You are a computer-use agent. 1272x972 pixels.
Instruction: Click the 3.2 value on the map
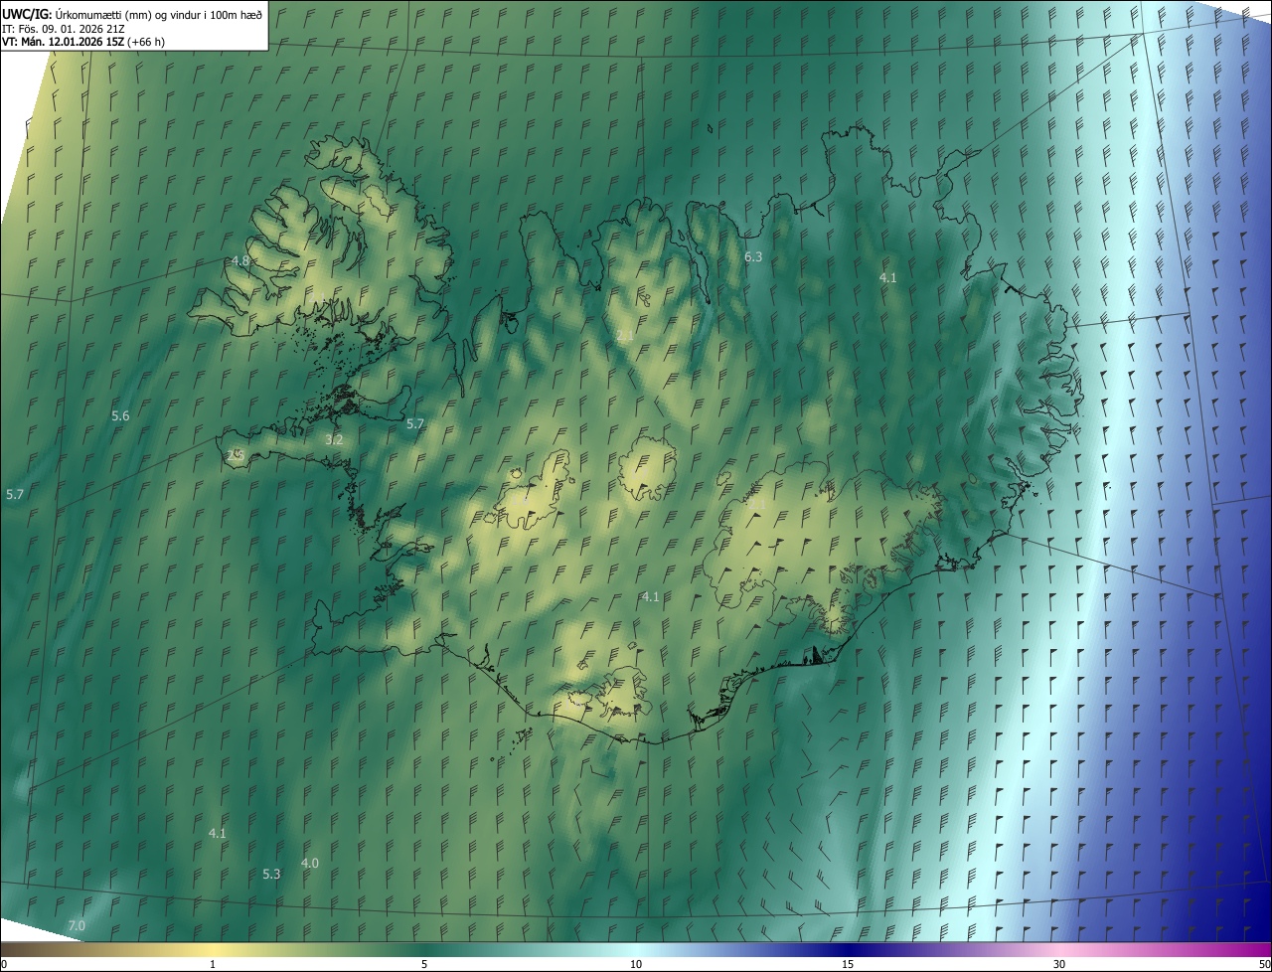[334, 439]
